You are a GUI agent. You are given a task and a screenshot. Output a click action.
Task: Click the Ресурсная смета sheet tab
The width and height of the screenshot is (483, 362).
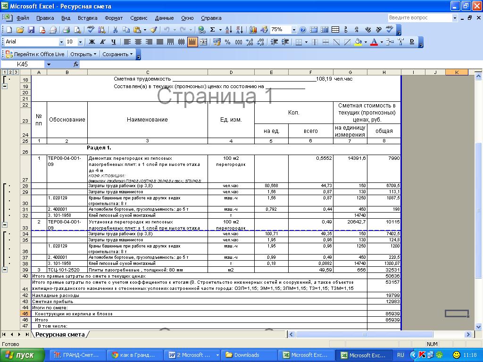tap(60, 334)
